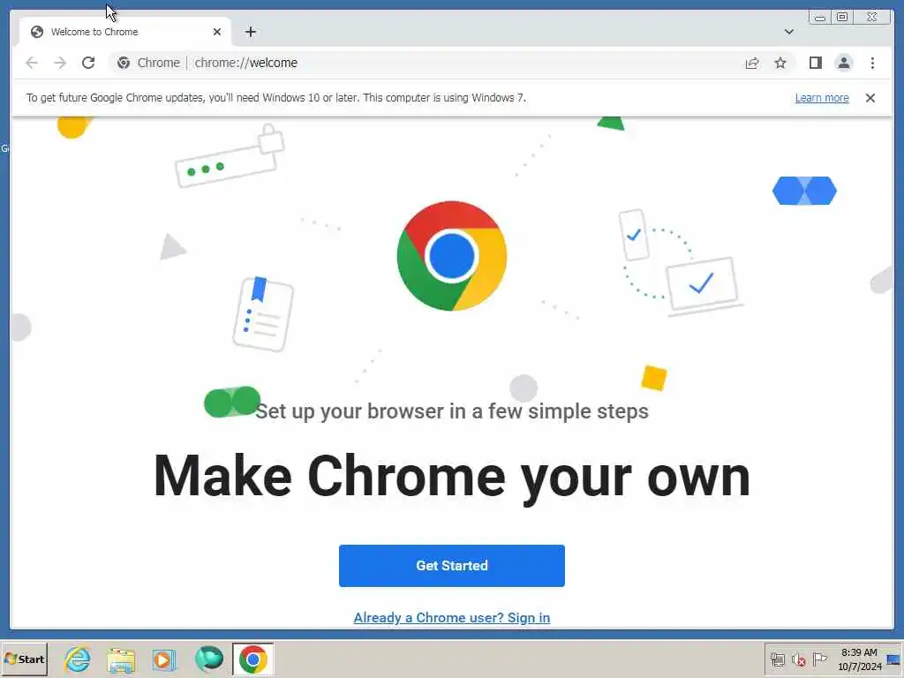This screenshot has width=904, height=678.
Task: Open the side panel icon
Action: pos(815,63)
